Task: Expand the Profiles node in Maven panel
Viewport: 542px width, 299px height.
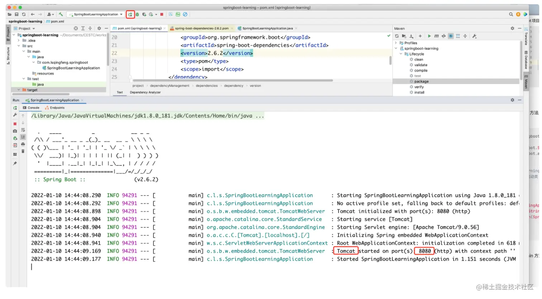Action: tap(396, 43)
